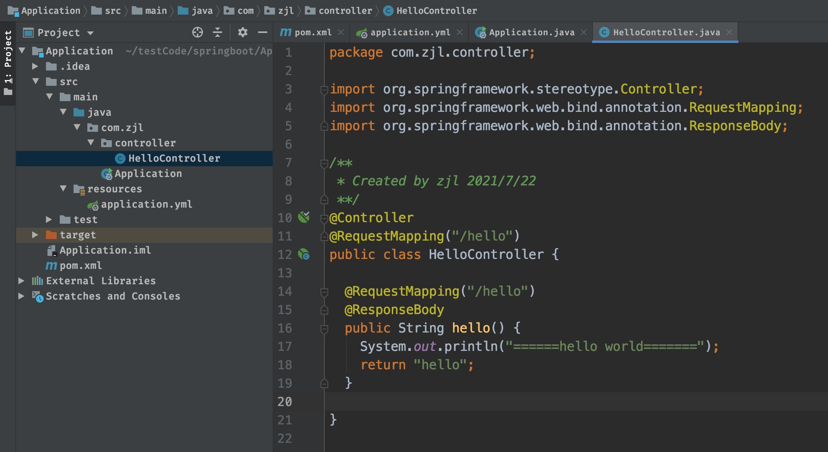The width and height of the screenshot is (828, 452).
Task: Click Spring bean gutter icon on line 10
Action: (304, 217)
